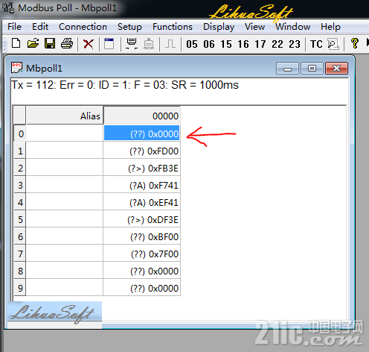
Task: Open the Edit menu
Action: pyautogui.click(x=40, y=27)
